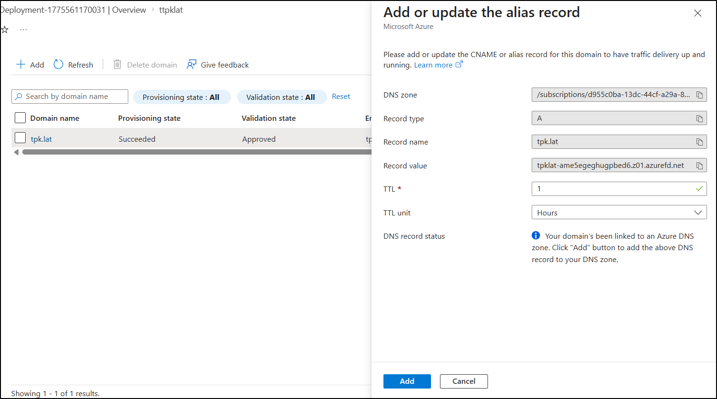Copy the Record type value
The height and width of the screenshot is (399, 717).
(699, 118)
